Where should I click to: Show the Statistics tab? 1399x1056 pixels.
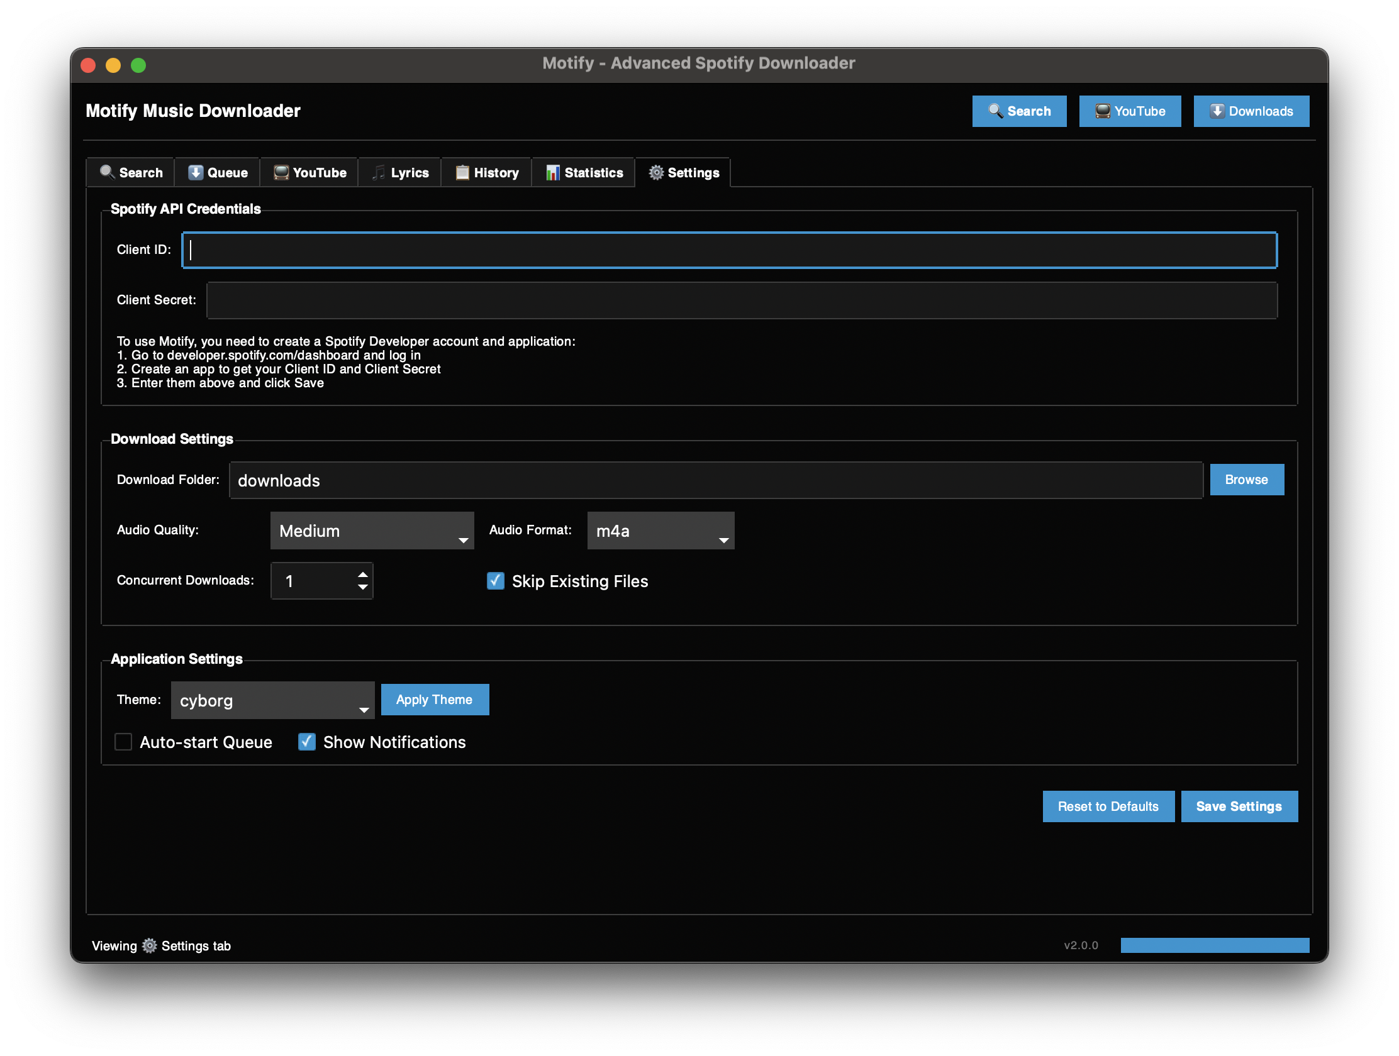pyautogui.click(x=584, y=172)
